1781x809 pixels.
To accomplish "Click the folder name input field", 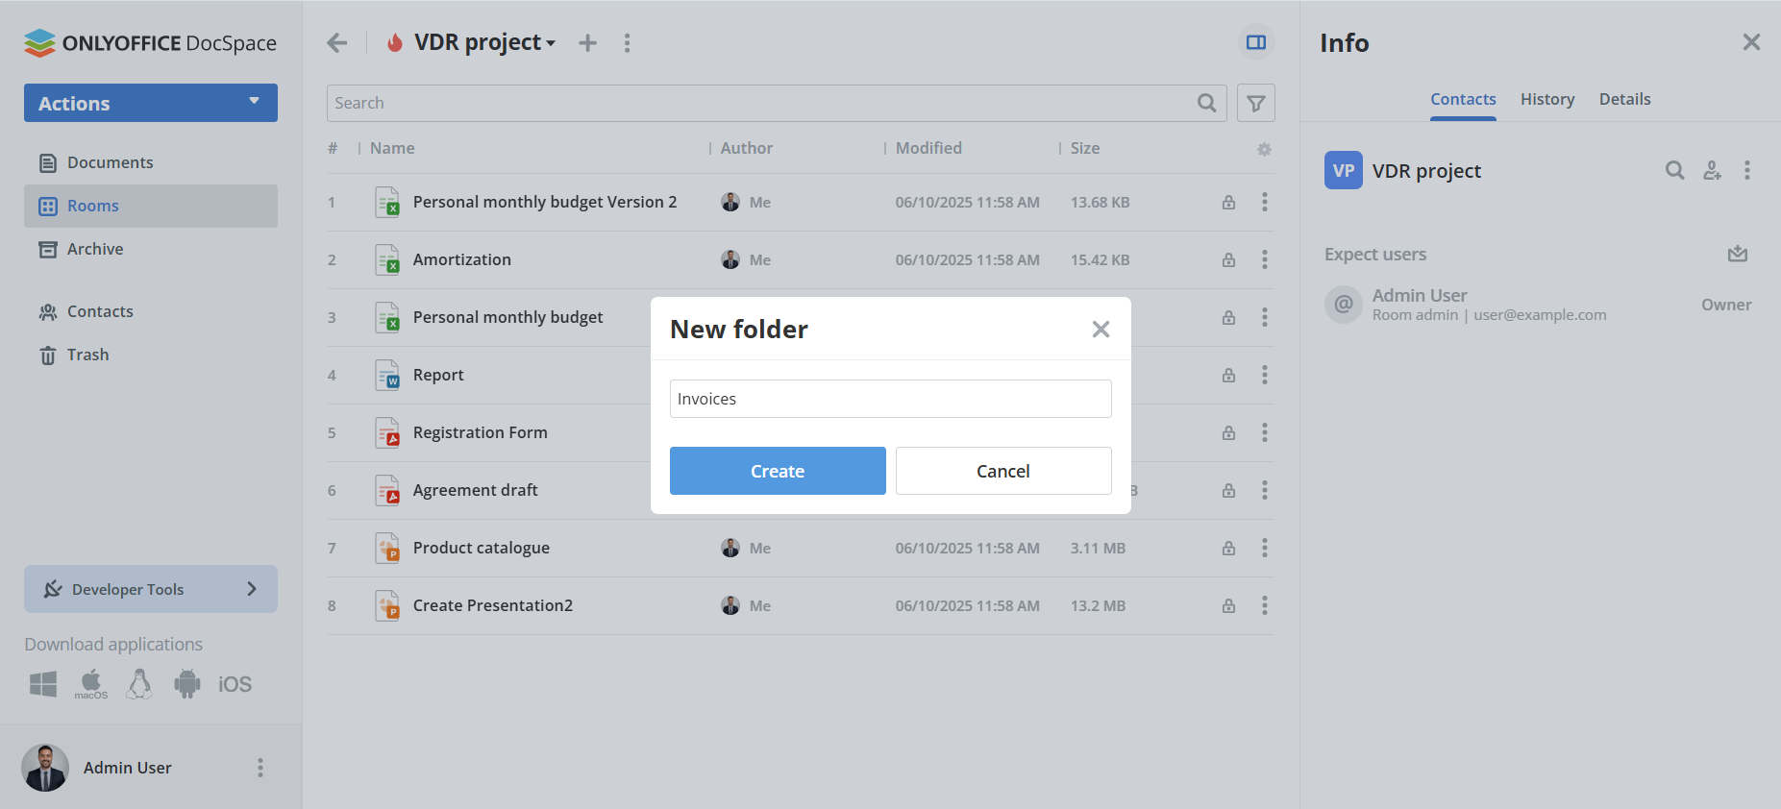I will tap(890, 399).
